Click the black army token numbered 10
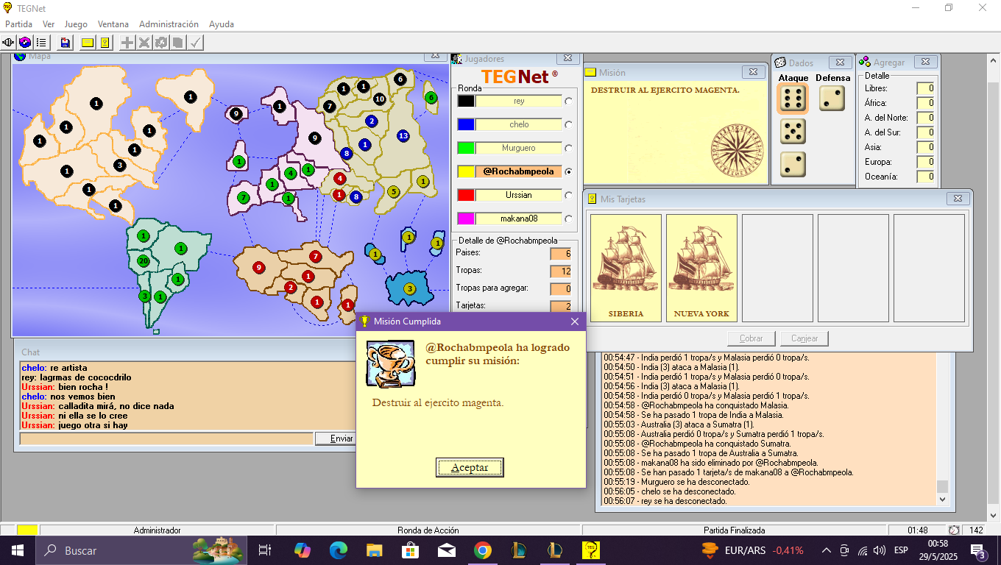 pos(380,99)
